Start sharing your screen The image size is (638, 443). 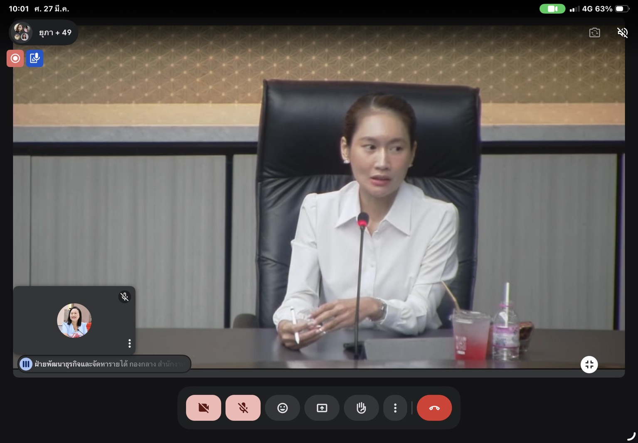322,408
